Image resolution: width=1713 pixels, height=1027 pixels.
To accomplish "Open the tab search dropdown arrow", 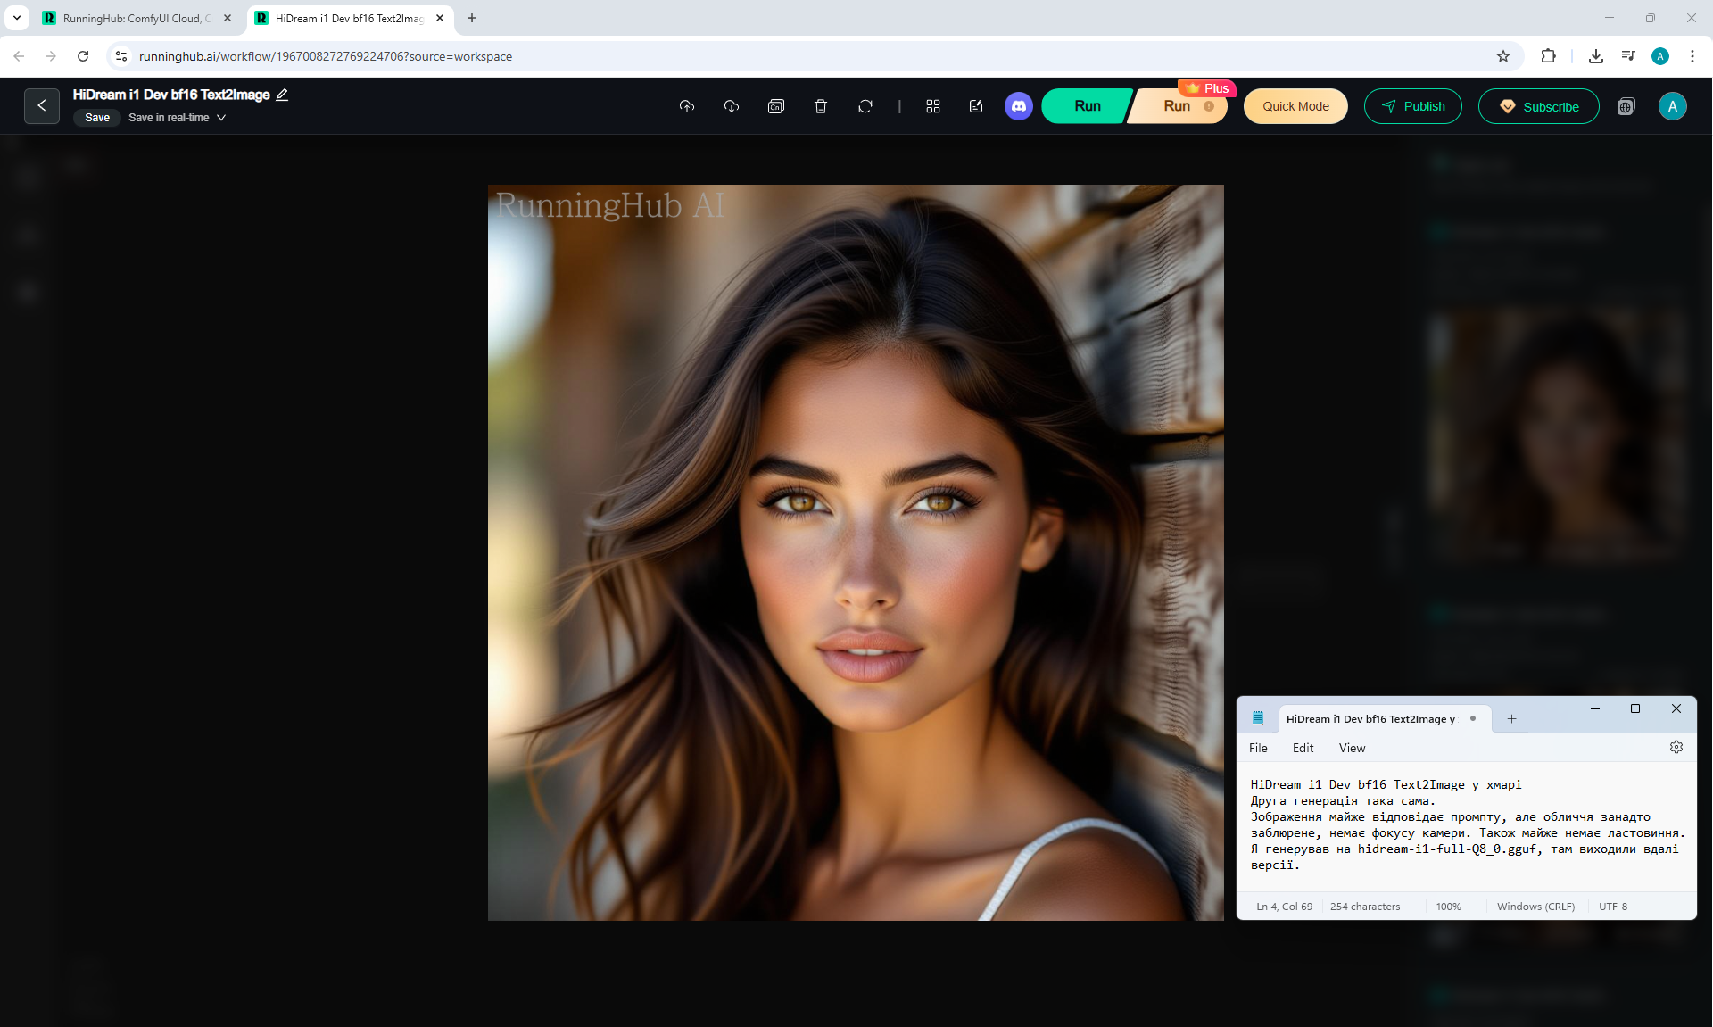I will (x=17, y=18).
